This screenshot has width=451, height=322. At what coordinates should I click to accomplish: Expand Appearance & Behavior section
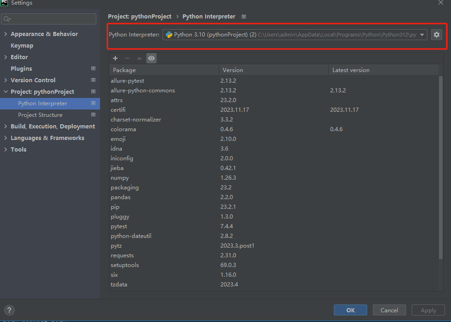6,34
